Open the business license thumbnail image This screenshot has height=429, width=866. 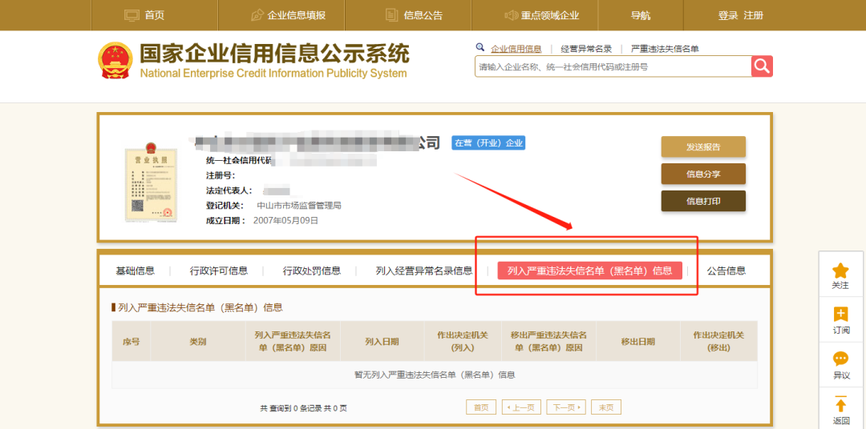(151, 182)
